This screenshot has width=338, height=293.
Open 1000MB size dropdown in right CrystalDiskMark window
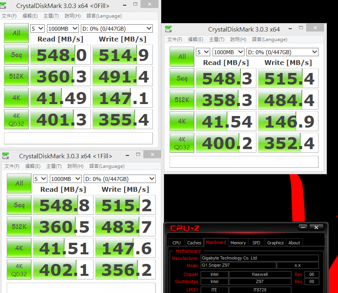(228, 52)
